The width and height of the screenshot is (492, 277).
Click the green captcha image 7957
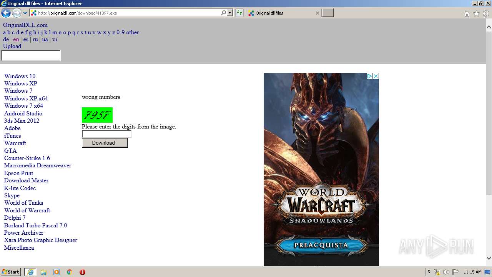tap(97, 115)
